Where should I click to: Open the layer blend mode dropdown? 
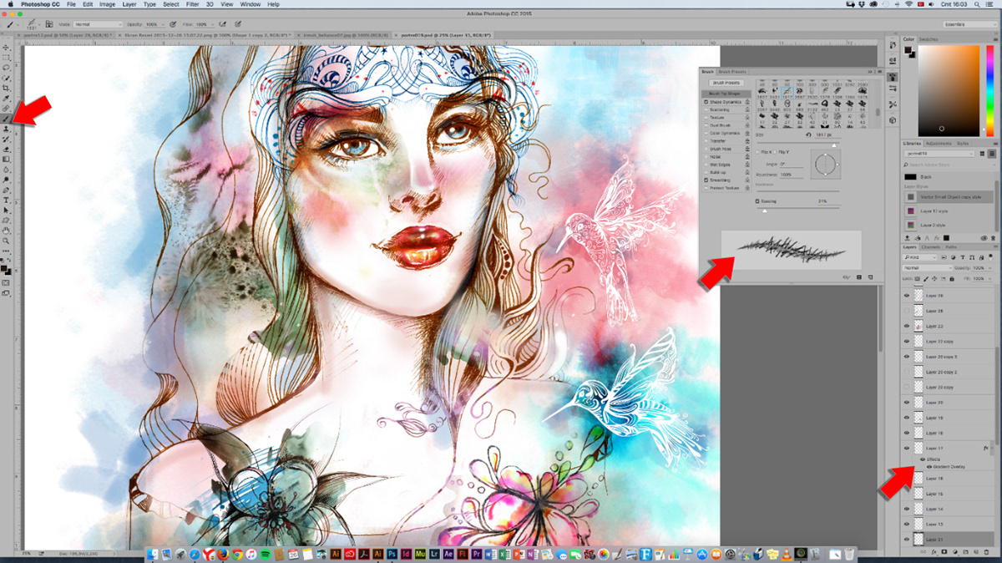point(928,267)
